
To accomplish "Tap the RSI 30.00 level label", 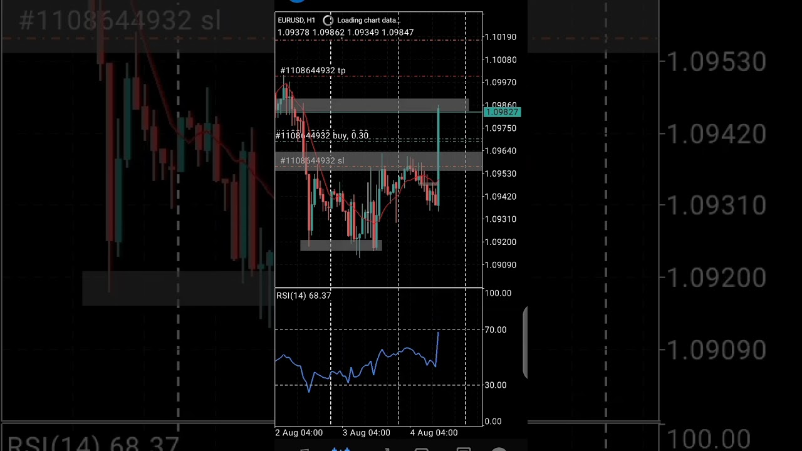I will [x=495, y=385].
